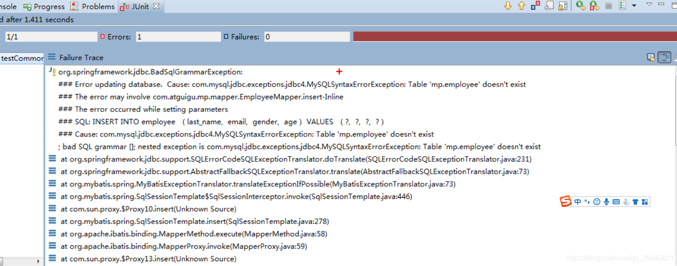Image resolution: width=677 pixels, height=266 pixels.
Task: Rerun test with failures first
Action: 594,6
